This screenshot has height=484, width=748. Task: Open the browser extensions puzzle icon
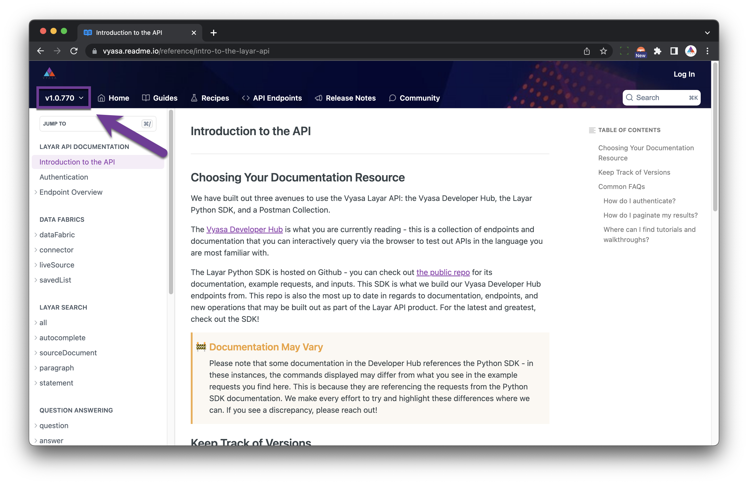[658, 51]
